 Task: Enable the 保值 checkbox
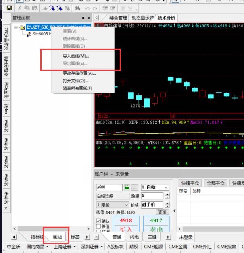coord(98,226)
